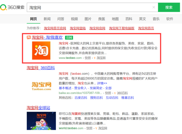Click the green 搜索 button

[x=169, y=7]
